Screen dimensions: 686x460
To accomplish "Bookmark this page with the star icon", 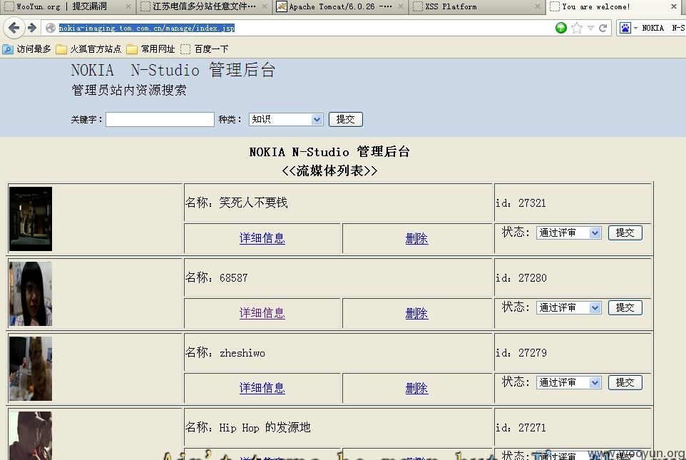I will tap(577, 28).
